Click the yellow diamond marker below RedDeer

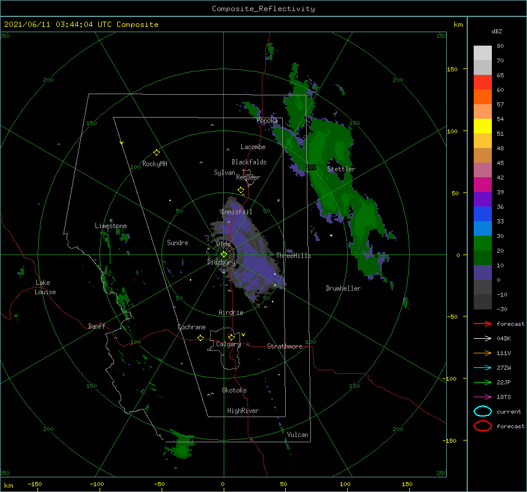point(241,190)
